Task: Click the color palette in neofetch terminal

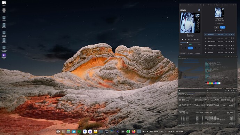Action: [x=213, y=83]
